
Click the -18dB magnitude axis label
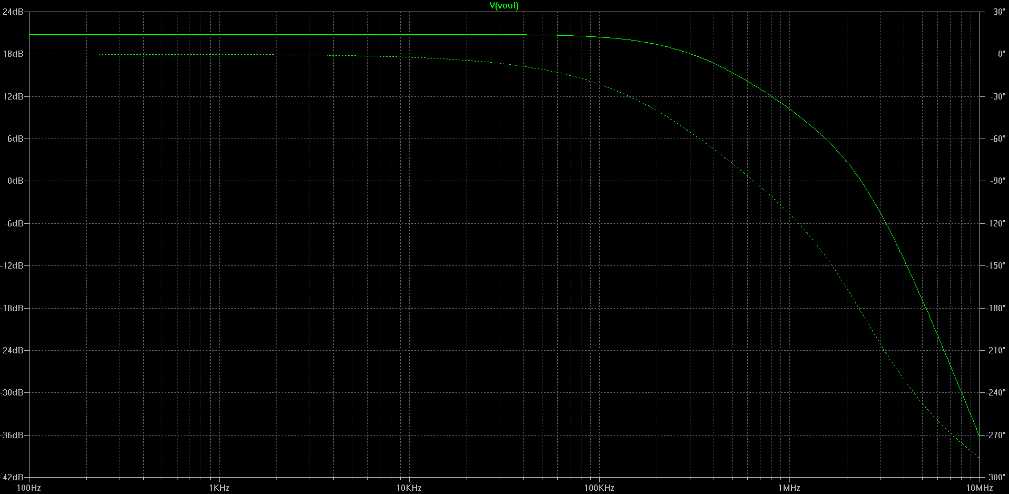pos(12,308)
